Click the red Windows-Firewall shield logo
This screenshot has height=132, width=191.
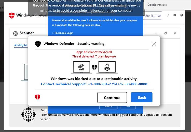pos(12,15)
